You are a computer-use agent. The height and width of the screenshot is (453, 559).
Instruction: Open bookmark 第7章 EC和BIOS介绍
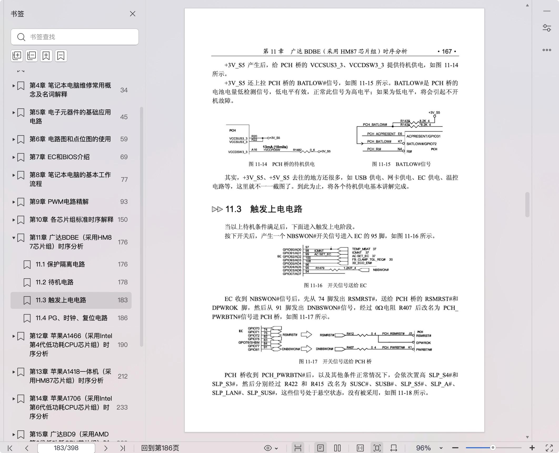click(x=59, y=157)
